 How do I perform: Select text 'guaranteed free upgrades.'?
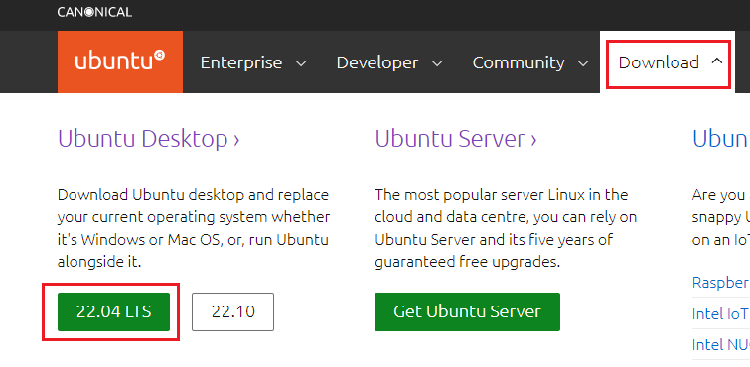467,262
